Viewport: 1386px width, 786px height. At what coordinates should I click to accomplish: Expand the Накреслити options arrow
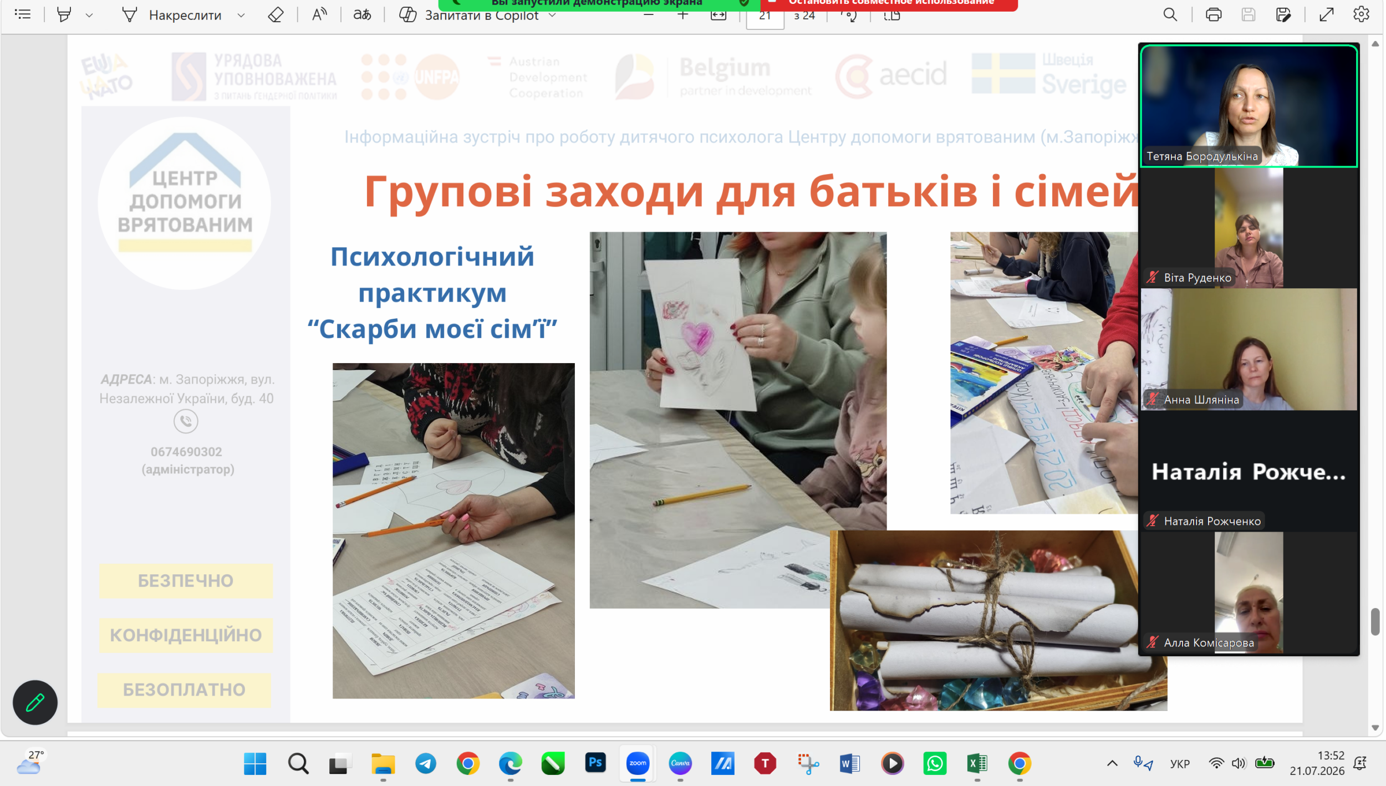click(241, 15)
